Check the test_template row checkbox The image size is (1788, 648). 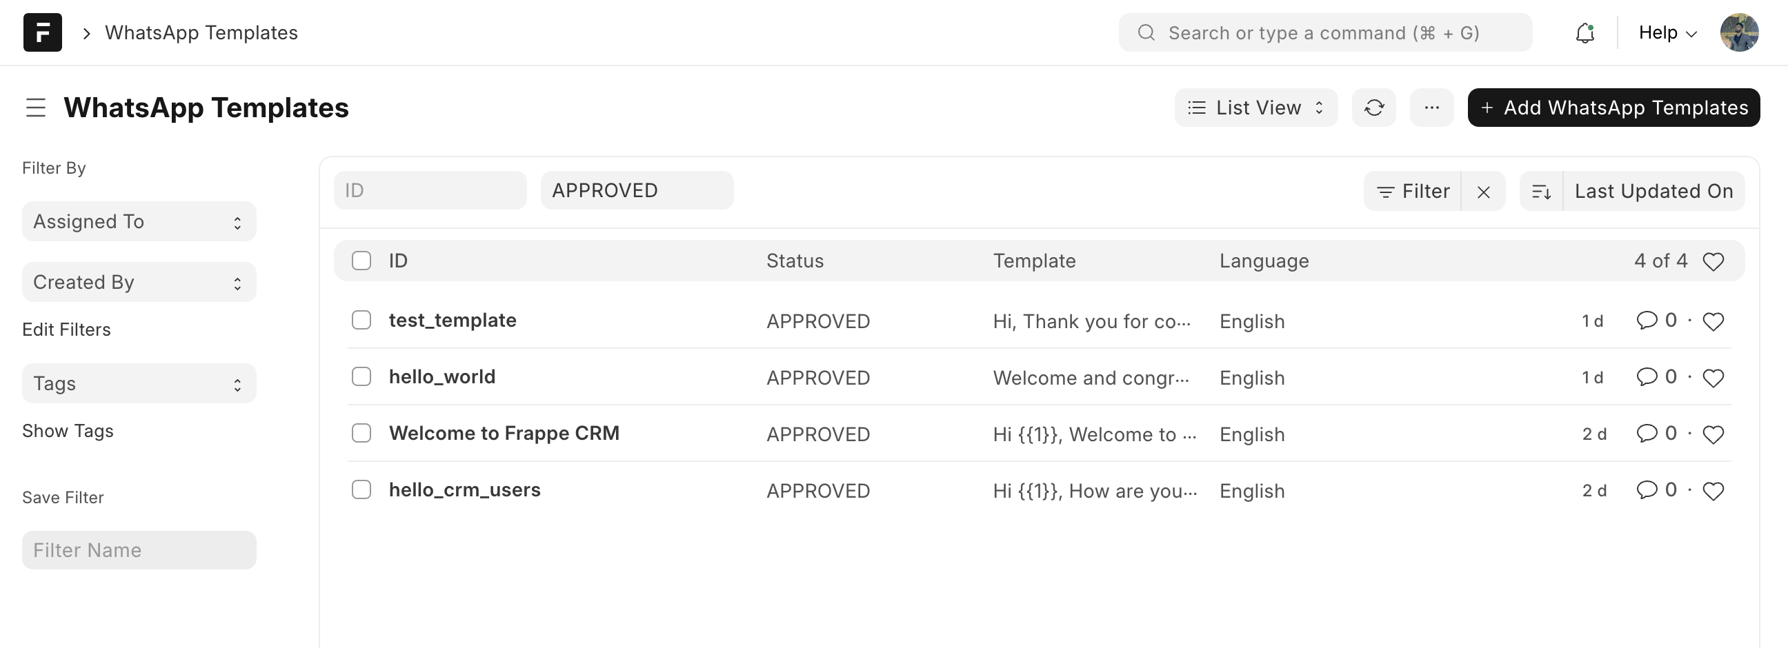tap(361, 320)
